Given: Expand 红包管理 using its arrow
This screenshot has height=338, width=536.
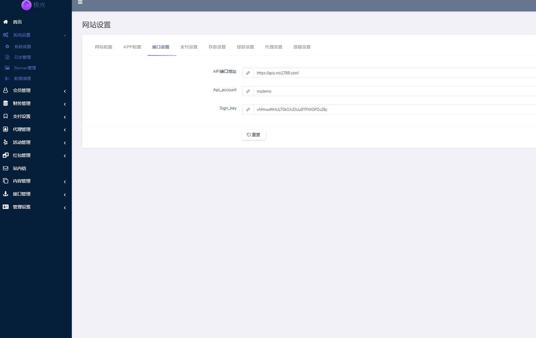Looking at the screenshot, I should pos(65,156).
